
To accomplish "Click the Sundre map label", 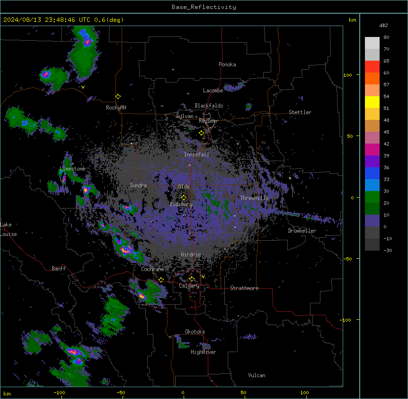I will pyautogui.click(x=138, y=185).
